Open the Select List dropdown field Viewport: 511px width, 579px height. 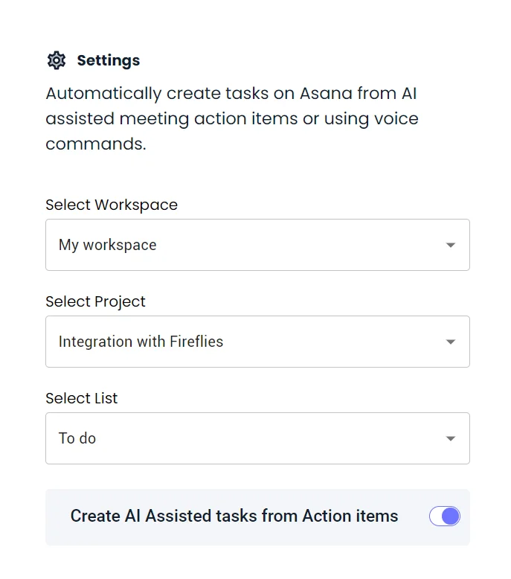257,438
